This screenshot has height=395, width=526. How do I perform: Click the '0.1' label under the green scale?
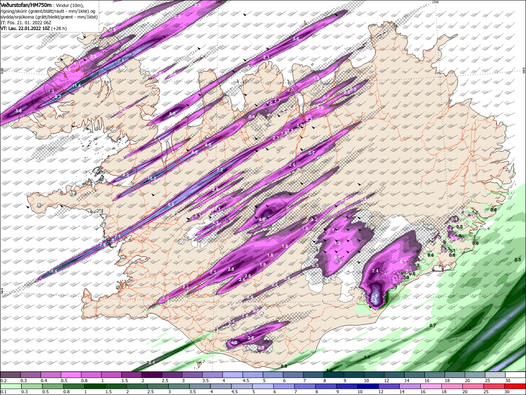tap(3, 392)
